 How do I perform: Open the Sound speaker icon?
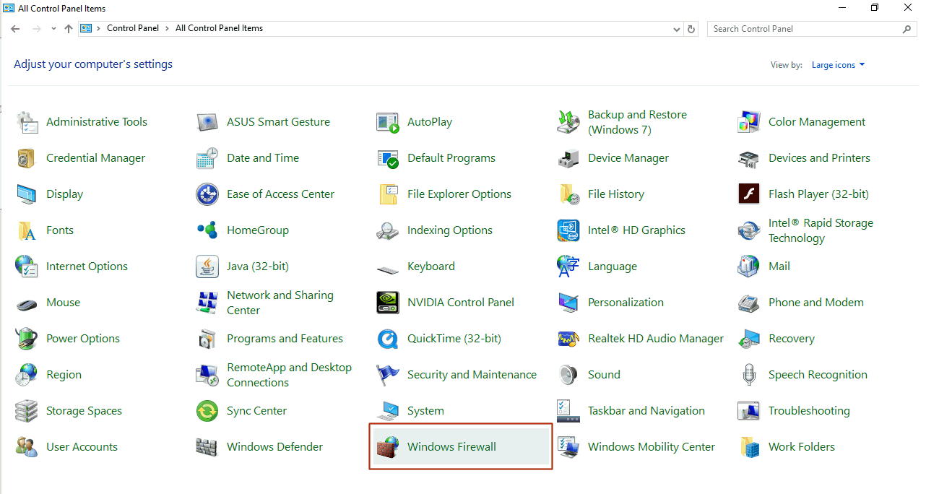[568, 375]
